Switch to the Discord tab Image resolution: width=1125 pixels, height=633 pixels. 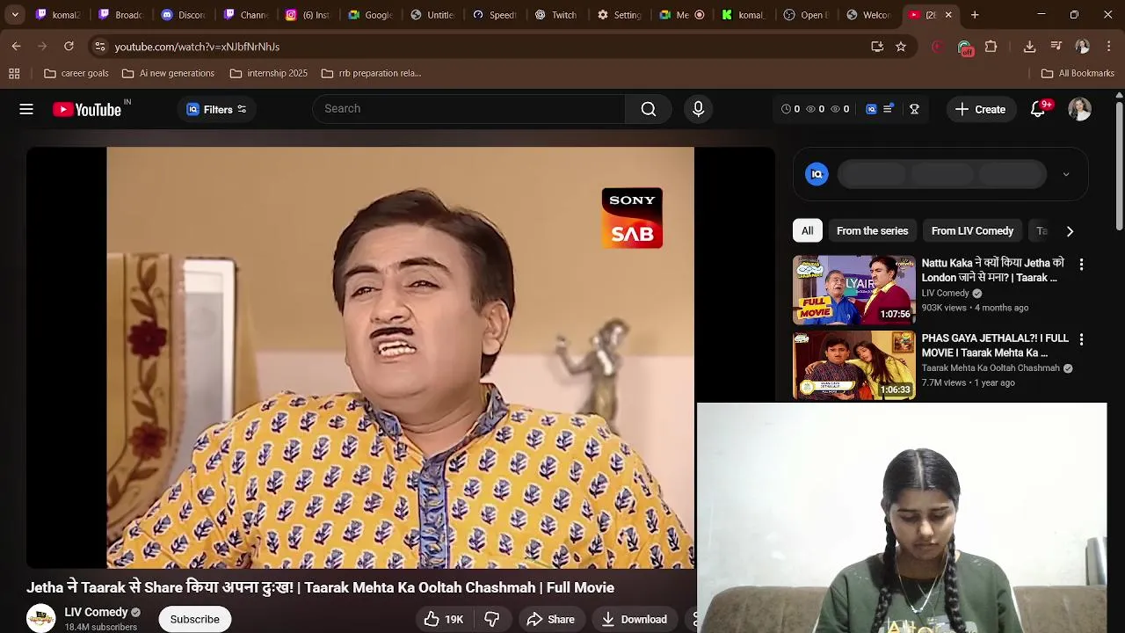(x=184, y=15)
